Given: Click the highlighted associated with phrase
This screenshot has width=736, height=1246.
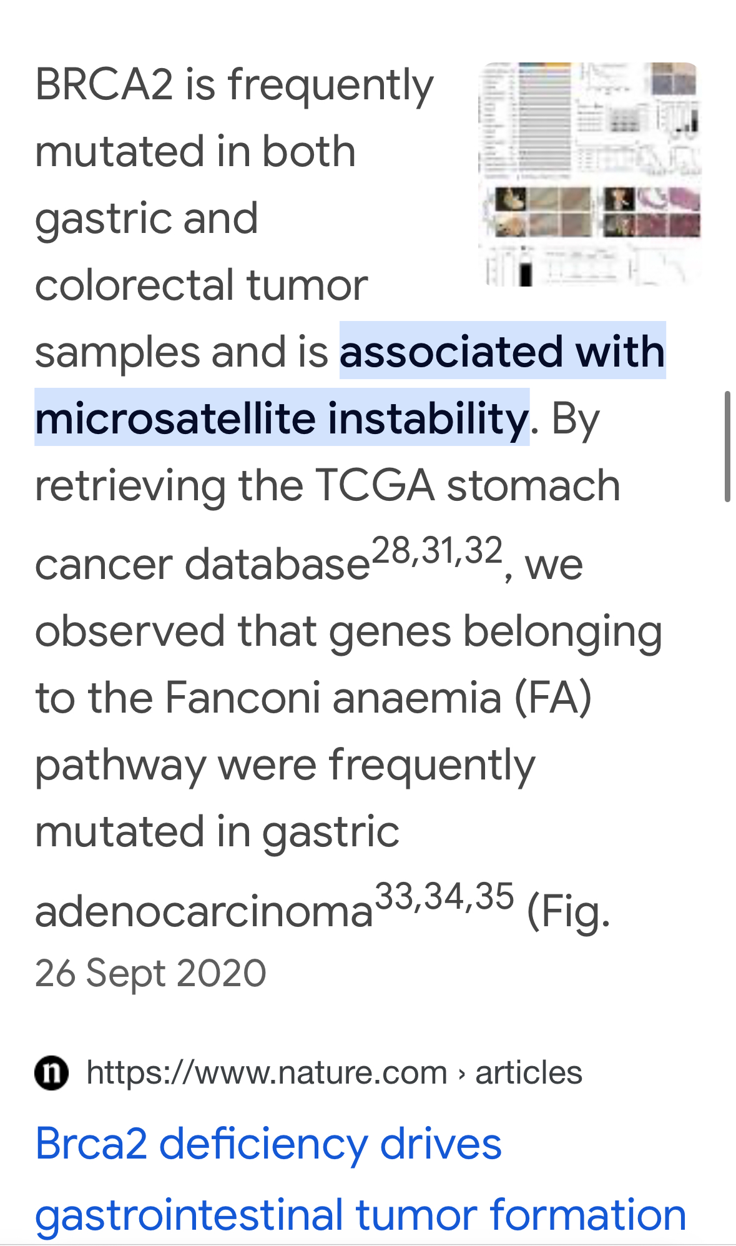Looking at the screenshot, I should click(x=503, y=350).
